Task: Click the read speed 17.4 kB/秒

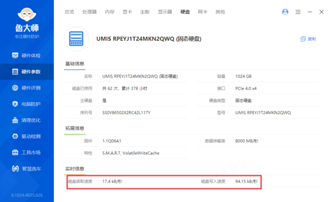Action: 112,181
